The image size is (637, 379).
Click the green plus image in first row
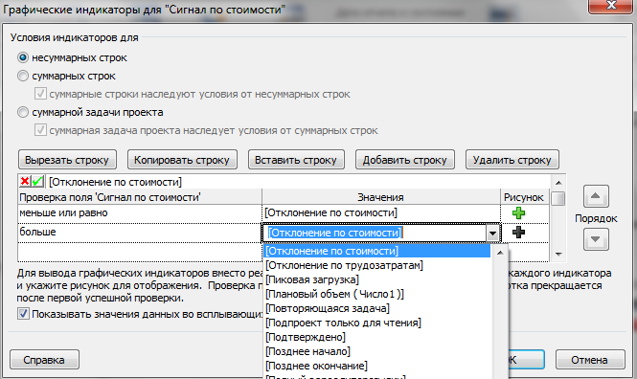coord(518,213)
